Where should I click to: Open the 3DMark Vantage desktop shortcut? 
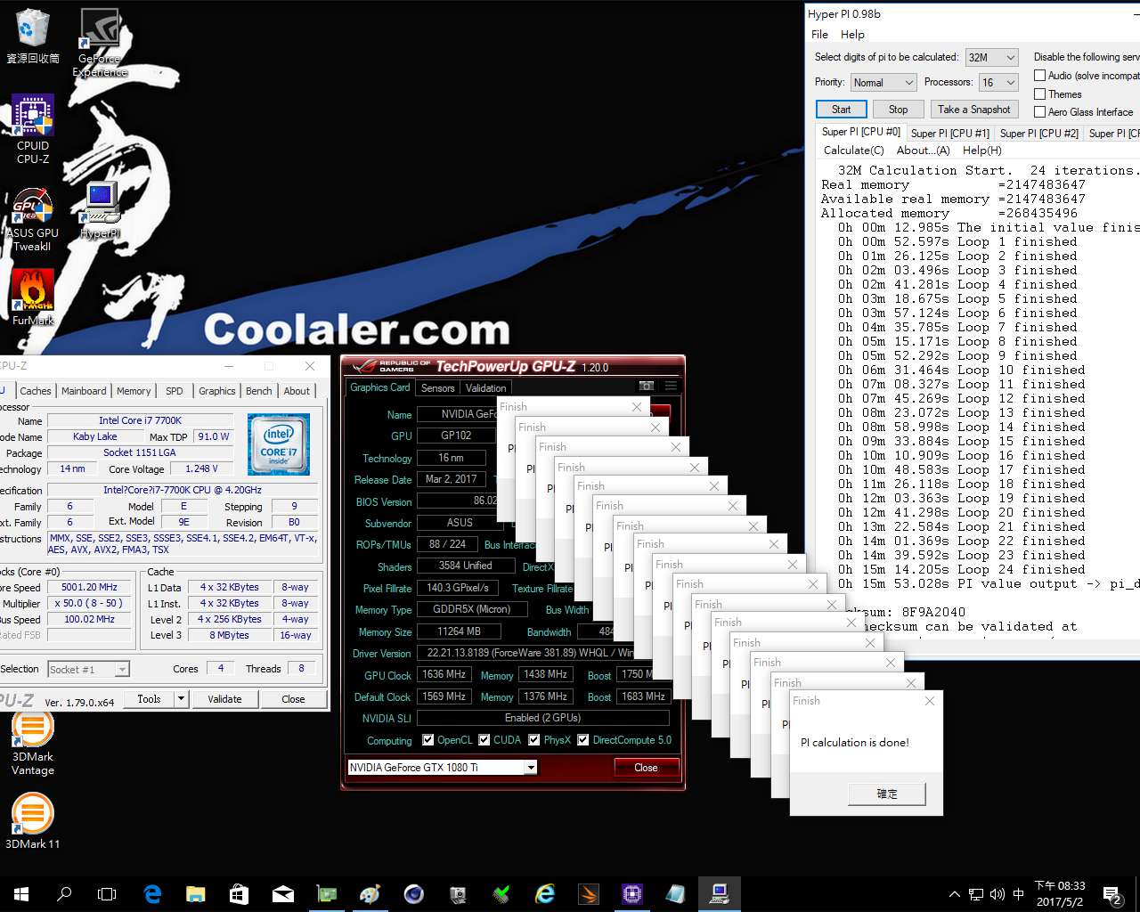coord(33,744)
